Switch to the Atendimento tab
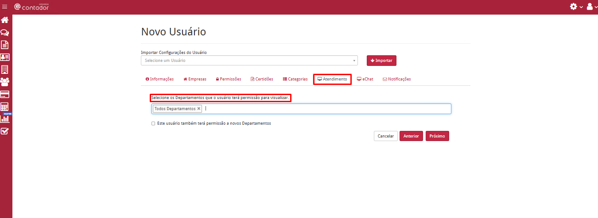The image size is (598, 218). tap(332, 79)
